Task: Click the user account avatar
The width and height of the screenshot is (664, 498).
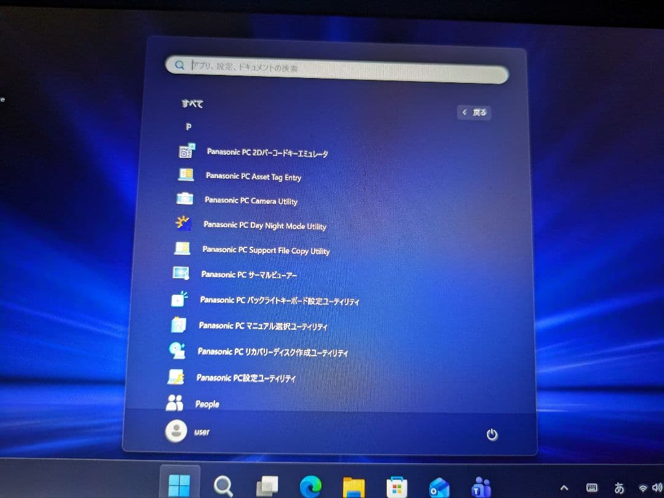Action: [x=176, y=431]
